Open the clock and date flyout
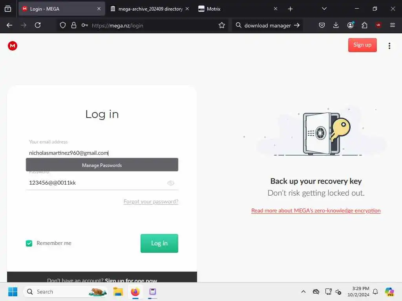 pyautogui.click(x=358, y=292)
